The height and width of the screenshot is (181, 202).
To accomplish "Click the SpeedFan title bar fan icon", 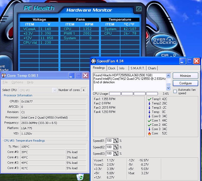I will (94, 61).
